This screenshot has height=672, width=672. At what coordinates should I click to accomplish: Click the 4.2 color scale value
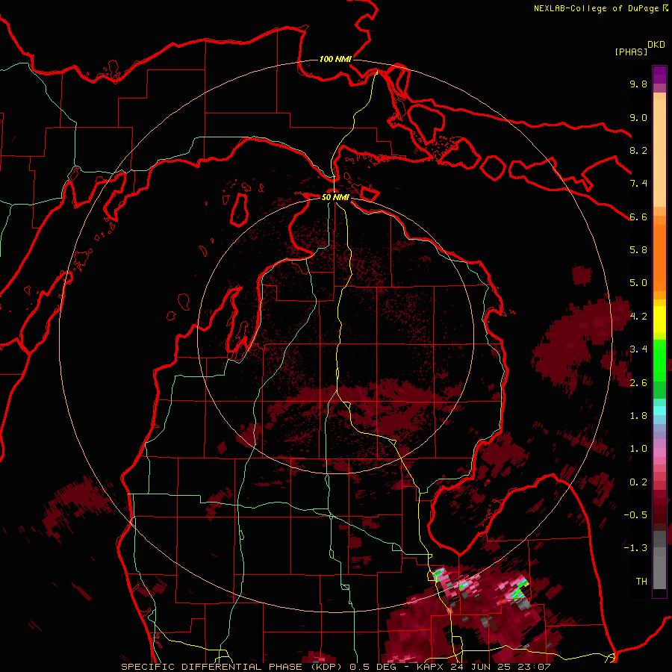click(x=638, y=317)
